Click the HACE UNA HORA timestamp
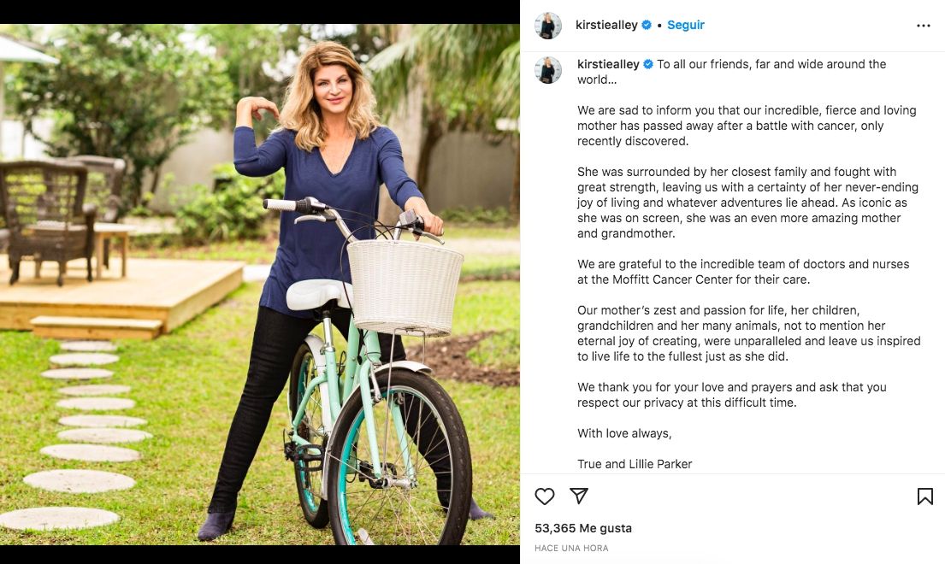 (x=571, y=548)
